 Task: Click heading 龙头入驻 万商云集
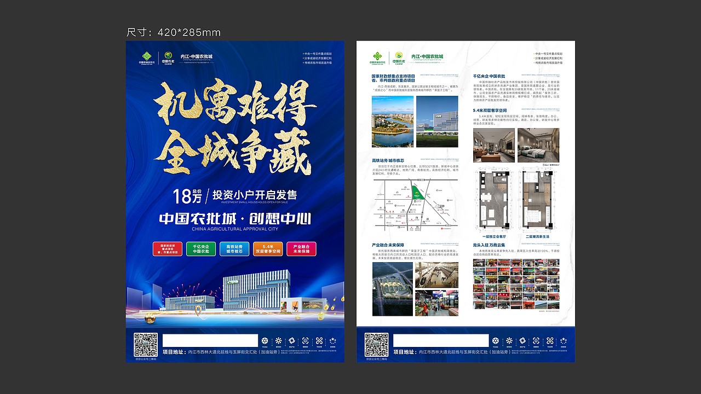coord(489,245)
